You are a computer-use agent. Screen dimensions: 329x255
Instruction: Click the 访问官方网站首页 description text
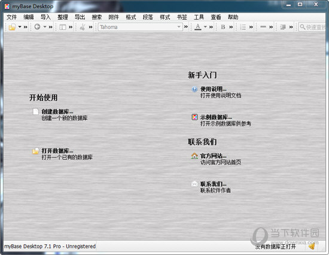pos(221,162)
